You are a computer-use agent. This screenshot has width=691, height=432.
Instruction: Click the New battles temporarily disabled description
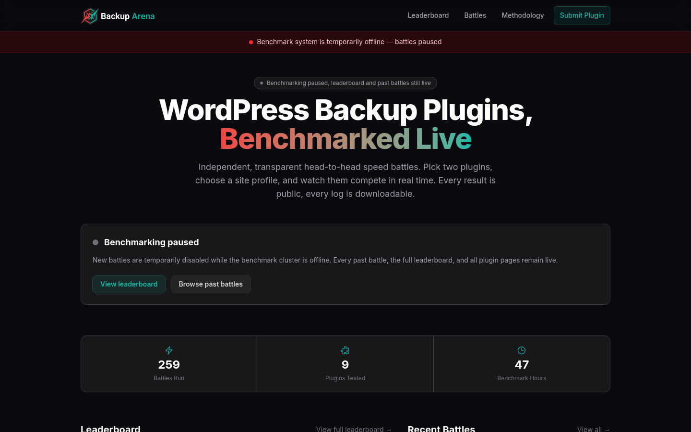325,260
